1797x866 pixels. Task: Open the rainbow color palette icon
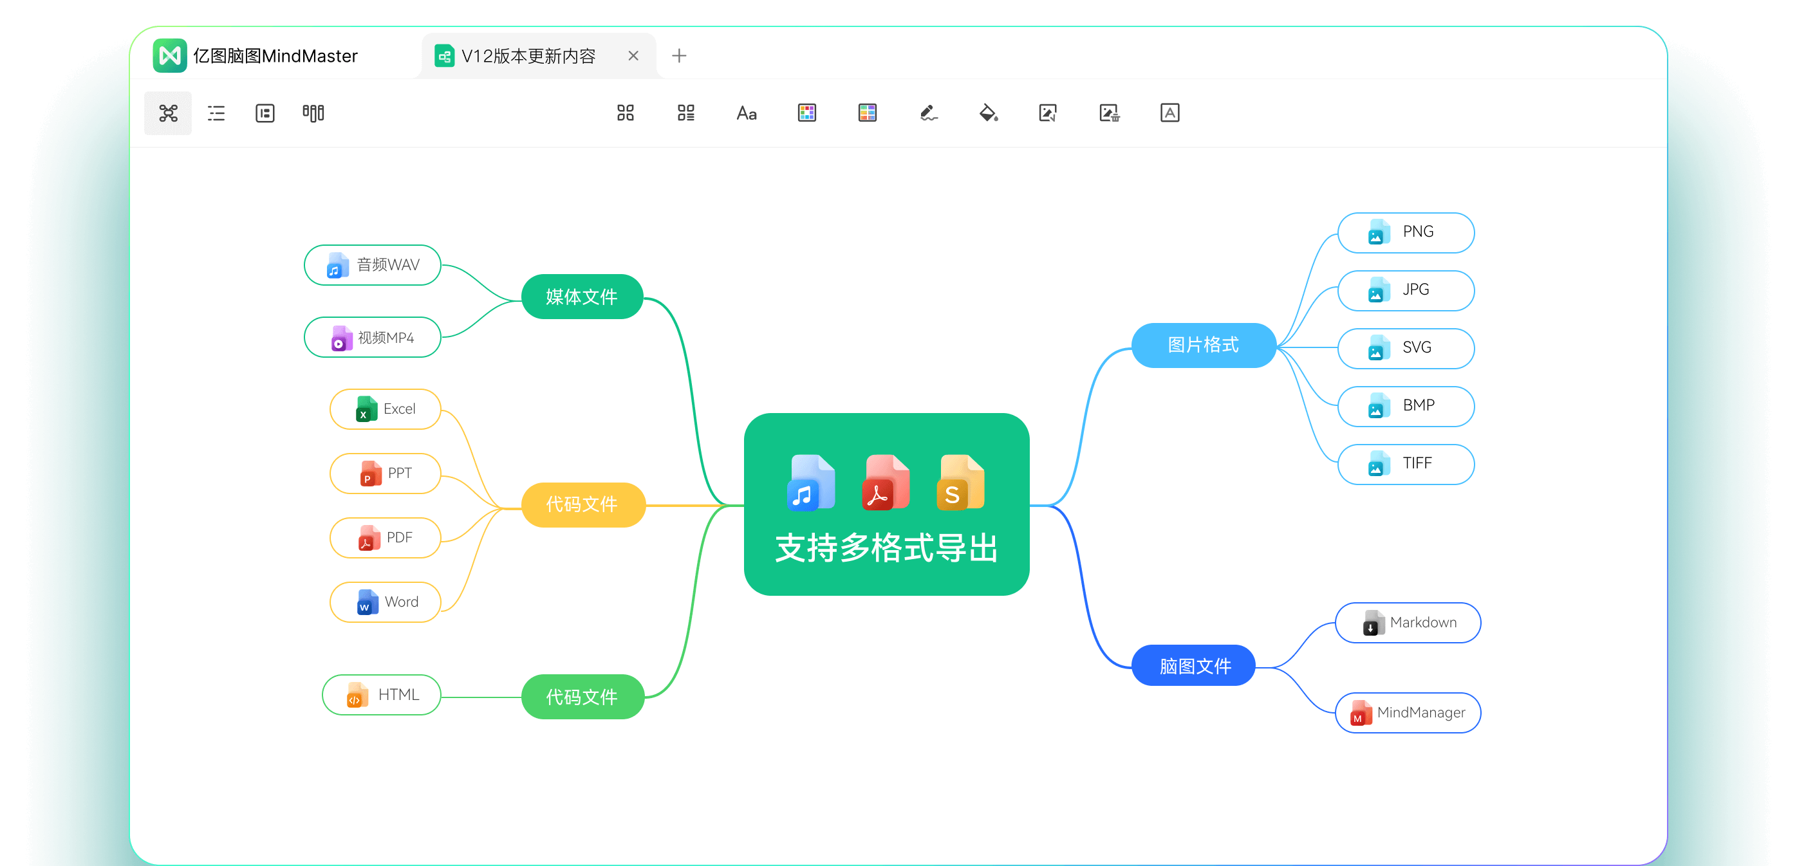[867, 113]
